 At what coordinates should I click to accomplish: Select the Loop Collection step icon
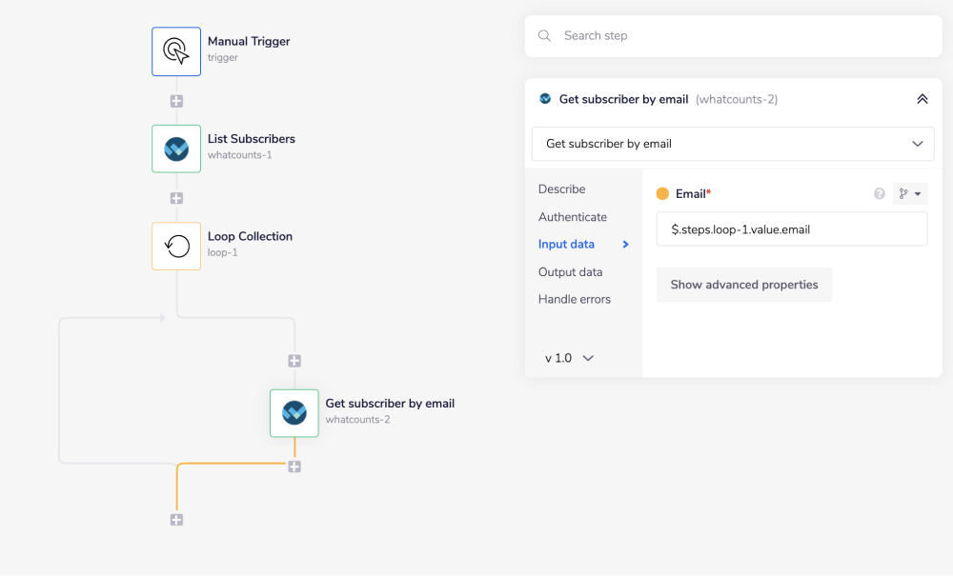[x=176, y=246]
